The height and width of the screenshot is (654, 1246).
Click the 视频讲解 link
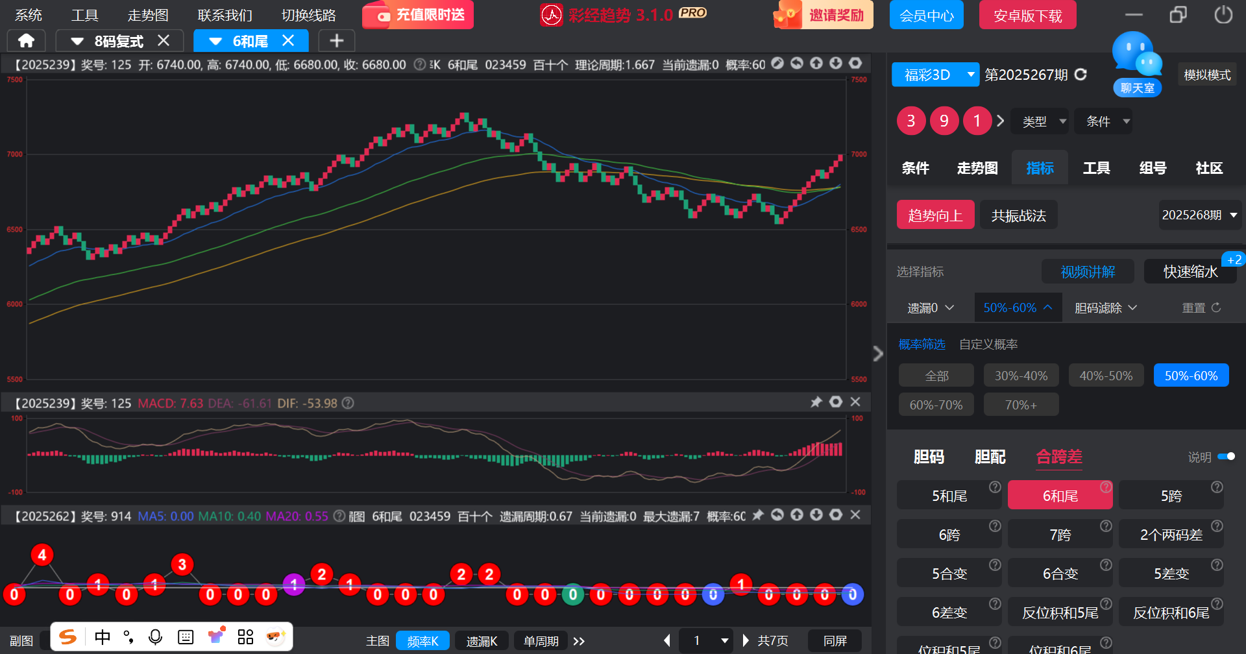1088,271
